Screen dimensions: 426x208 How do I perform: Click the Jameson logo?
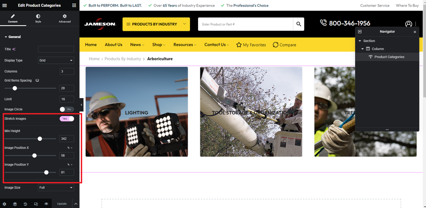tap(100, 24)
